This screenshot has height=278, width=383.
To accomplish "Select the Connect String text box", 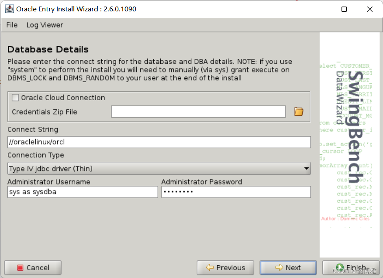I will click(x=159, y=142).
